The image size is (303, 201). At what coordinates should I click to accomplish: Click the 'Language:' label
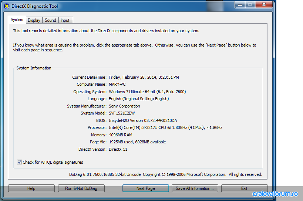point(97,99)
